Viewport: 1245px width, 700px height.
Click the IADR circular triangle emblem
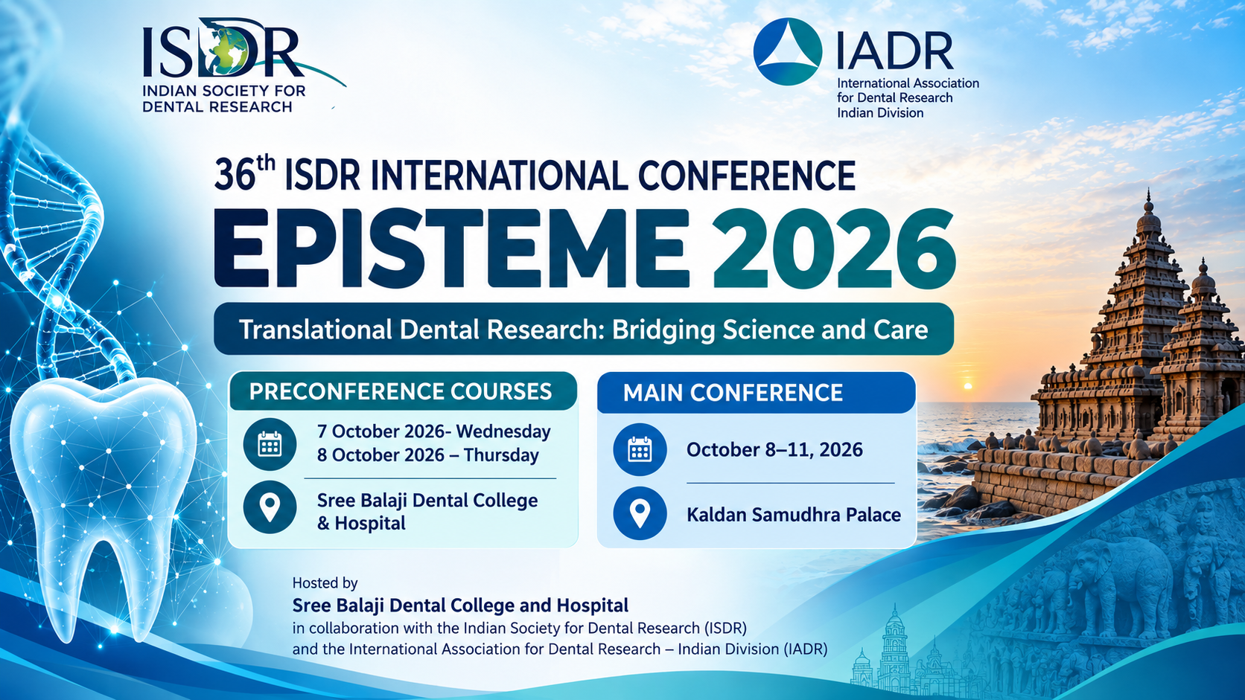[x=788, y=51]
